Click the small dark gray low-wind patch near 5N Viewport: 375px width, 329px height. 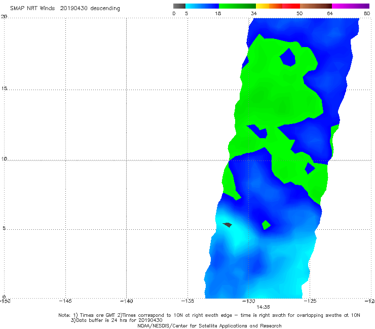click(x=228, y=225)
